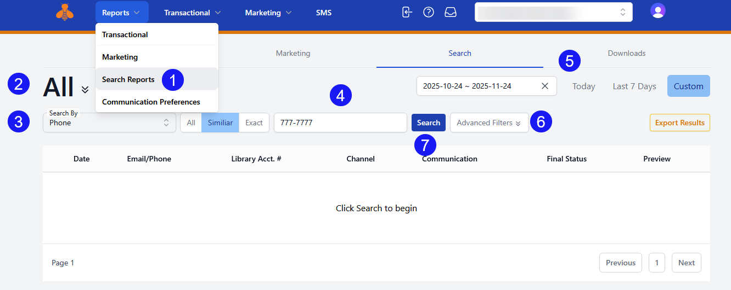Click the user profile avatar

point(657,10)
